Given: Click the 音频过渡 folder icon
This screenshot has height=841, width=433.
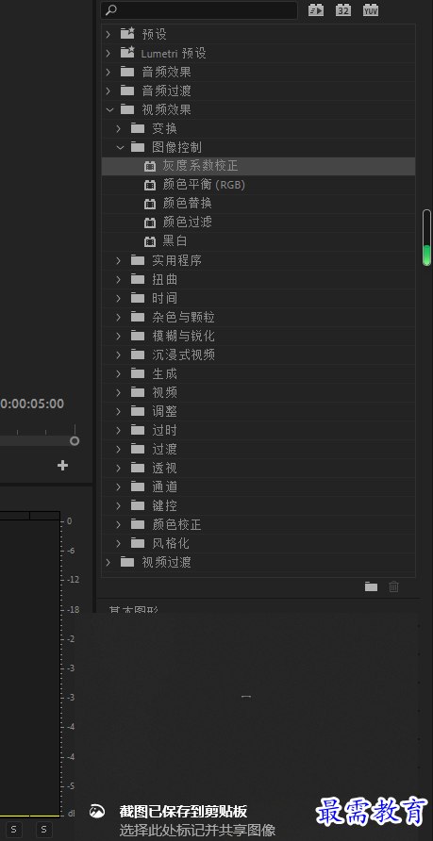Looking at the screenshot, I should coord(127,91).
